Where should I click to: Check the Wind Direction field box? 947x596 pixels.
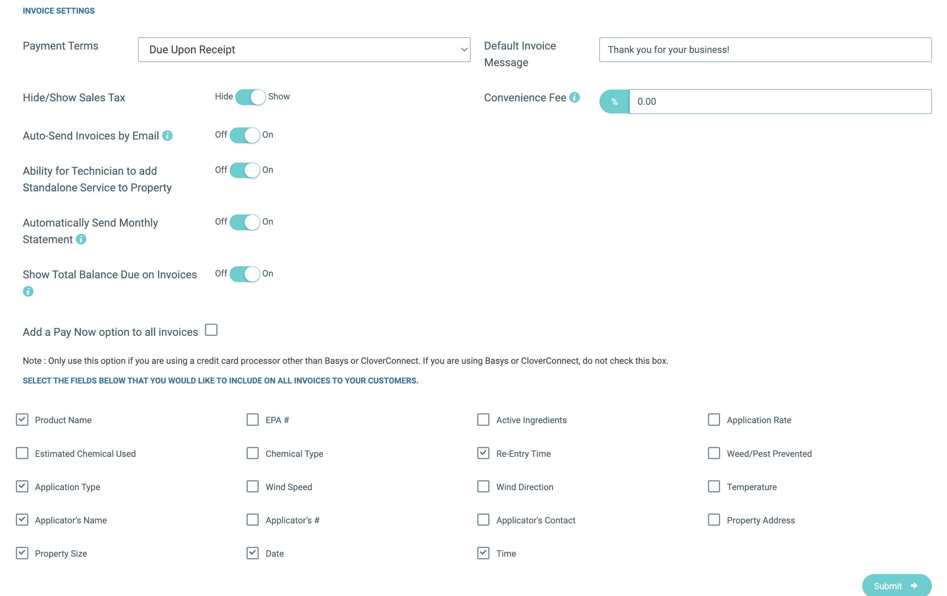483,486
